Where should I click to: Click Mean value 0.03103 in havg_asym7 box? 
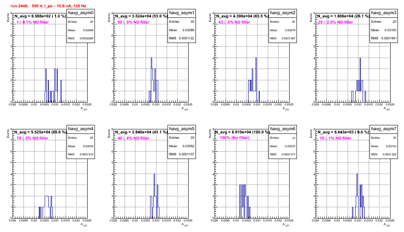tap(391, 146)
